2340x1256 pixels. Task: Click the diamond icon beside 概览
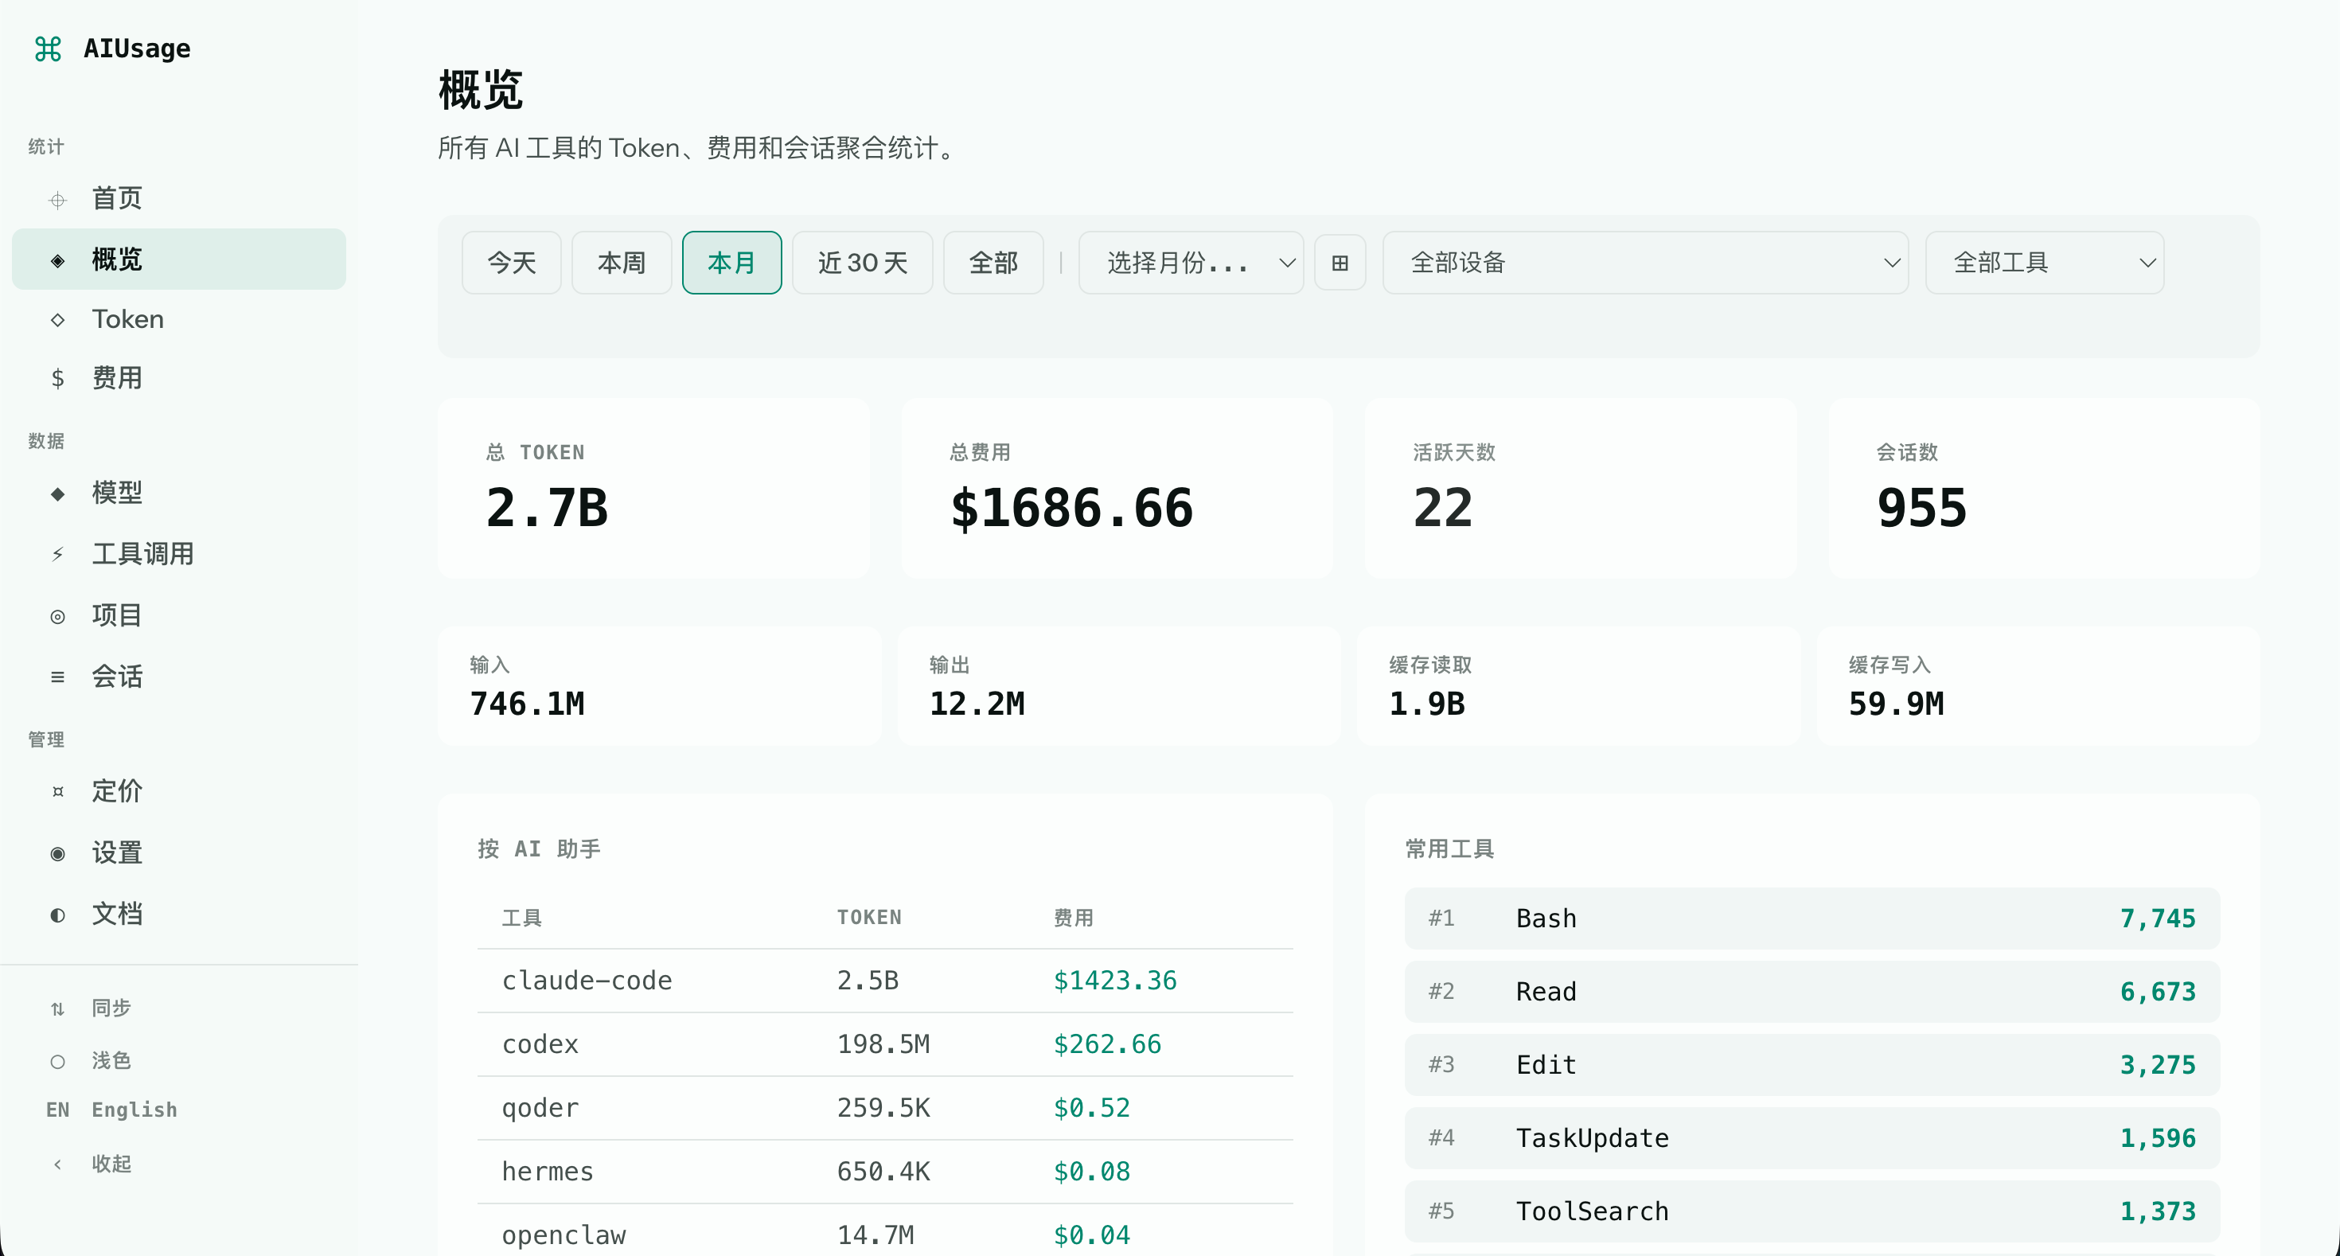57,260
